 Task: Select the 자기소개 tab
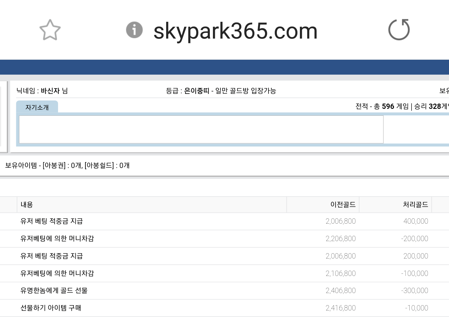(37, 107)
